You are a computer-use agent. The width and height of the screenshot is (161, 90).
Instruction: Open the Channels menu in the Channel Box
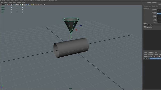pos(146,6)
